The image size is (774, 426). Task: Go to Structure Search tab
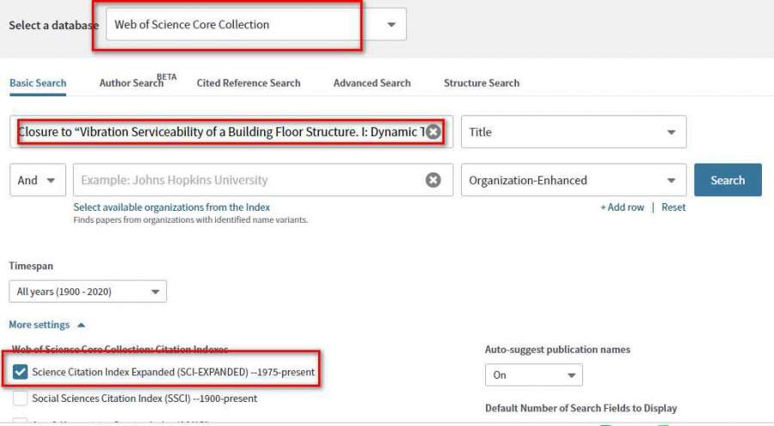(481, 83)
